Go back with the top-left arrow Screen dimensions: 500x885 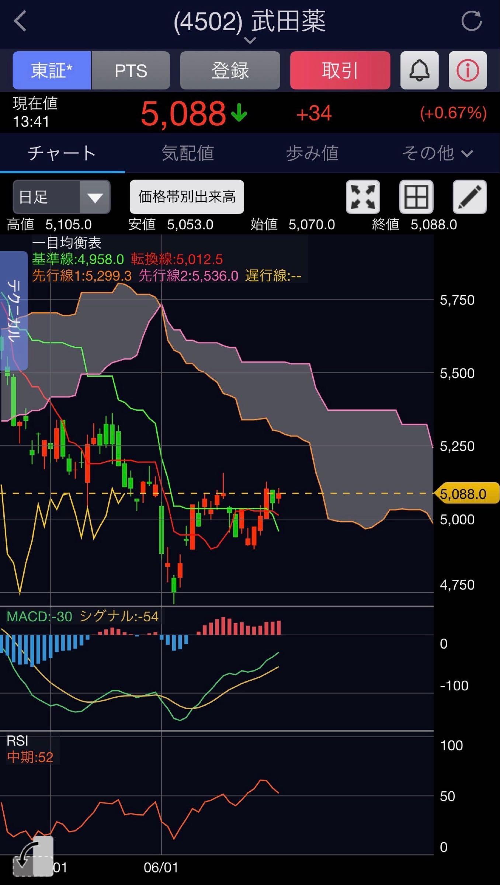click(x=20, y=21)
